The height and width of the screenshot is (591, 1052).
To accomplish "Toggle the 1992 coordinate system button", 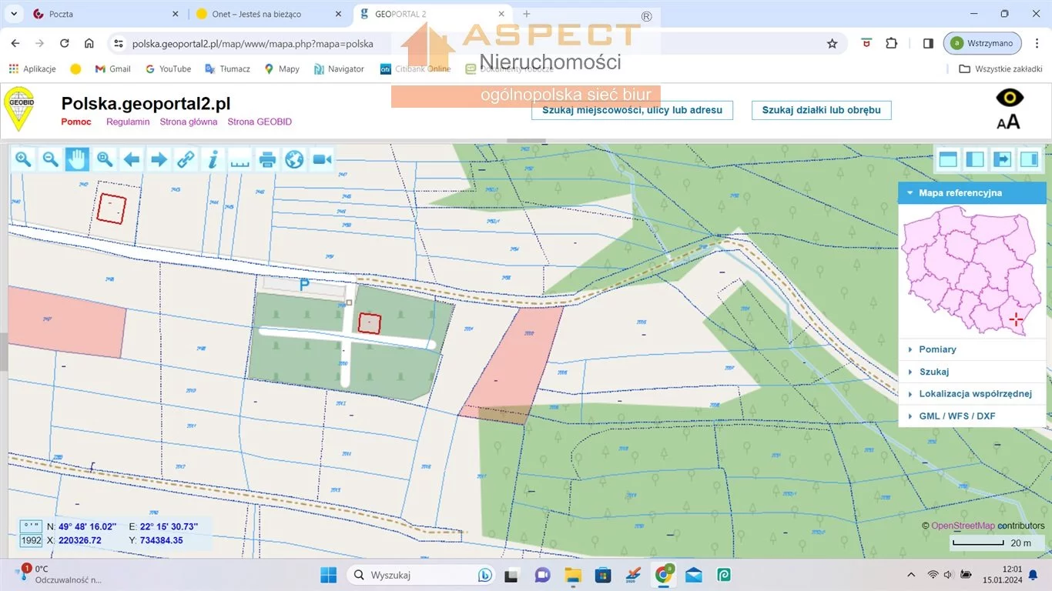I will (x=32, y=540).
